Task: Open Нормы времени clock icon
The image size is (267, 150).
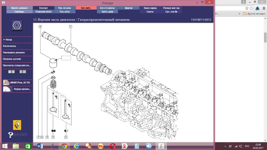Action: (7, 89)
